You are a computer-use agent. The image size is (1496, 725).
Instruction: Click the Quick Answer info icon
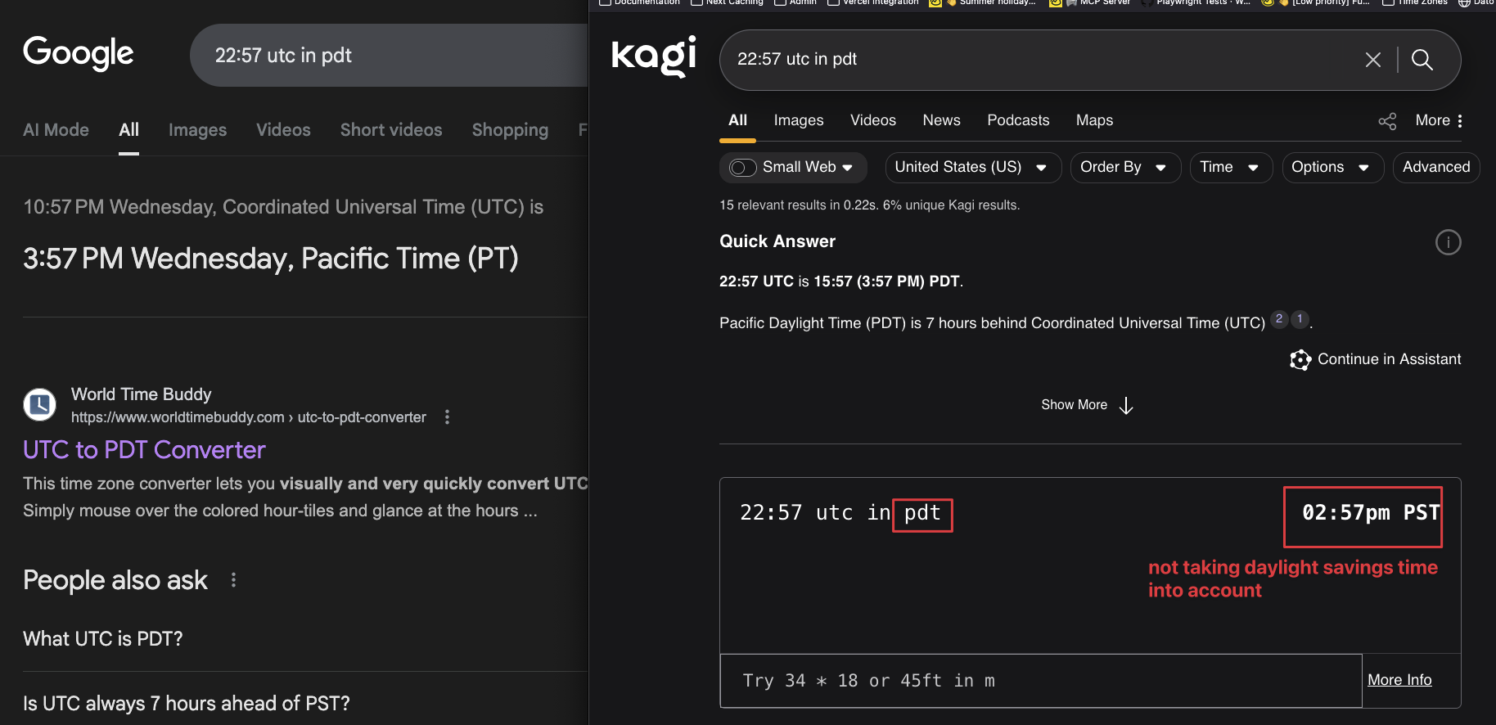(x=1448, y=242)
